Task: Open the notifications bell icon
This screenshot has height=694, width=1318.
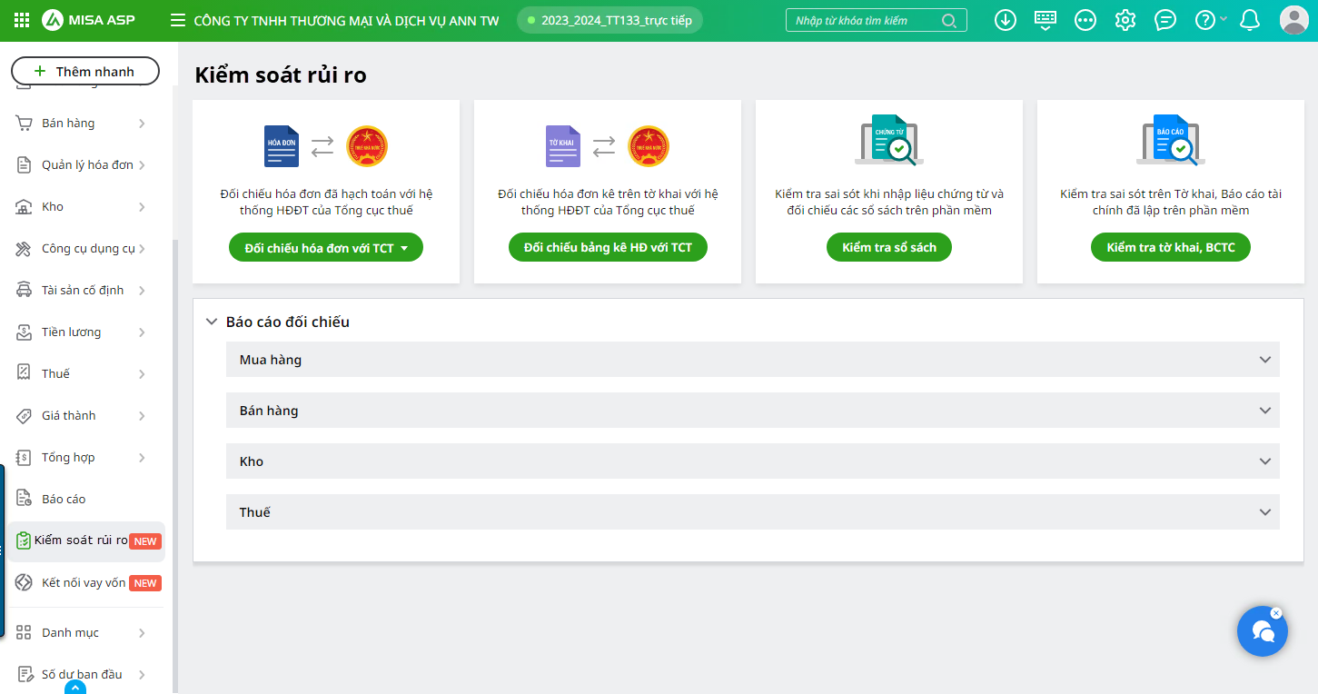Action: pyautogui.click(x=1250, y=20)
